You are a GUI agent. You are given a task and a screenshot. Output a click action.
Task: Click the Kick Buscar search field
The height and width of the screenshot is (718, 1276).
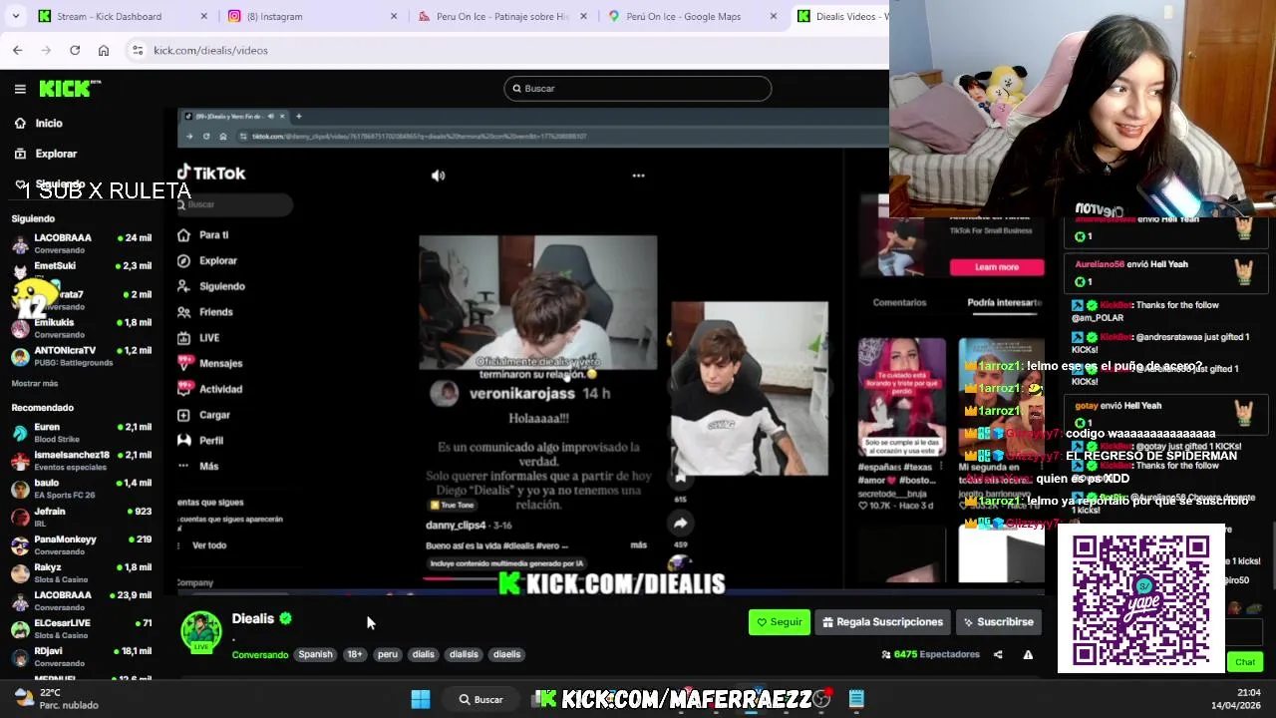tap(638, 89)
